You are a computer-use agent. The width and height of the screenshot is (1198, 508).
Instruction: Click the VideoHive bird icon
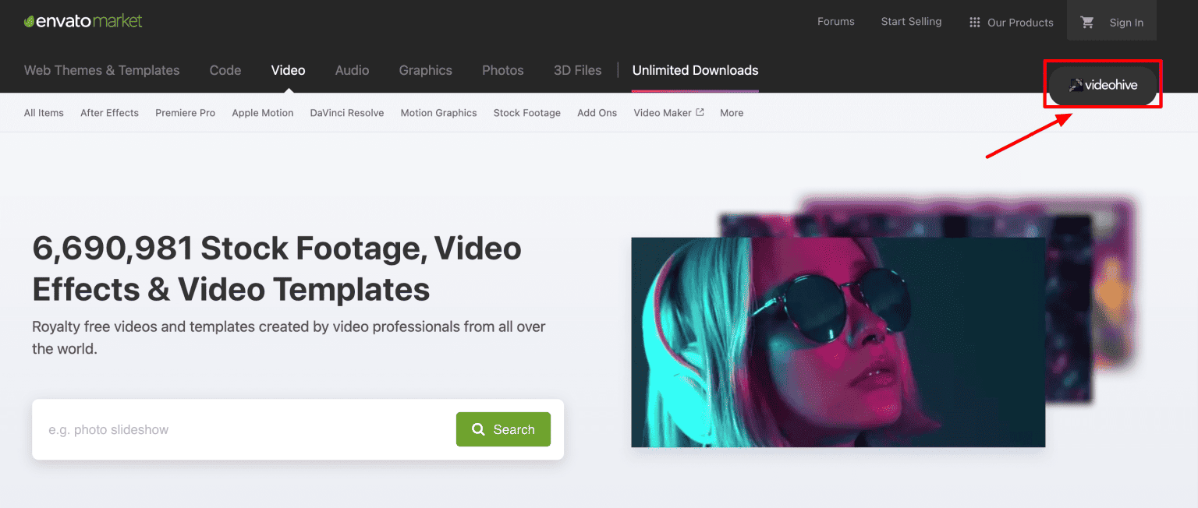click(x=1077, y=86)
